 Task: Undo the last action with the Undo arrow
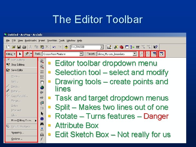pyautogui.click(x=54, y=47)
